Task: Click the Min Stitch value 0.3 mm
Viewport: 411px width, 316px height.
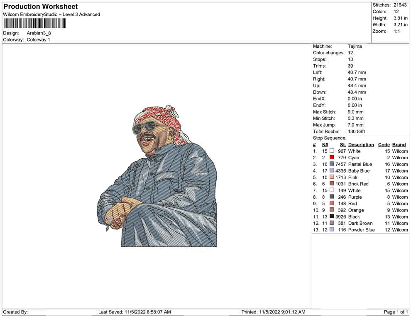Action: click(355, 118)
